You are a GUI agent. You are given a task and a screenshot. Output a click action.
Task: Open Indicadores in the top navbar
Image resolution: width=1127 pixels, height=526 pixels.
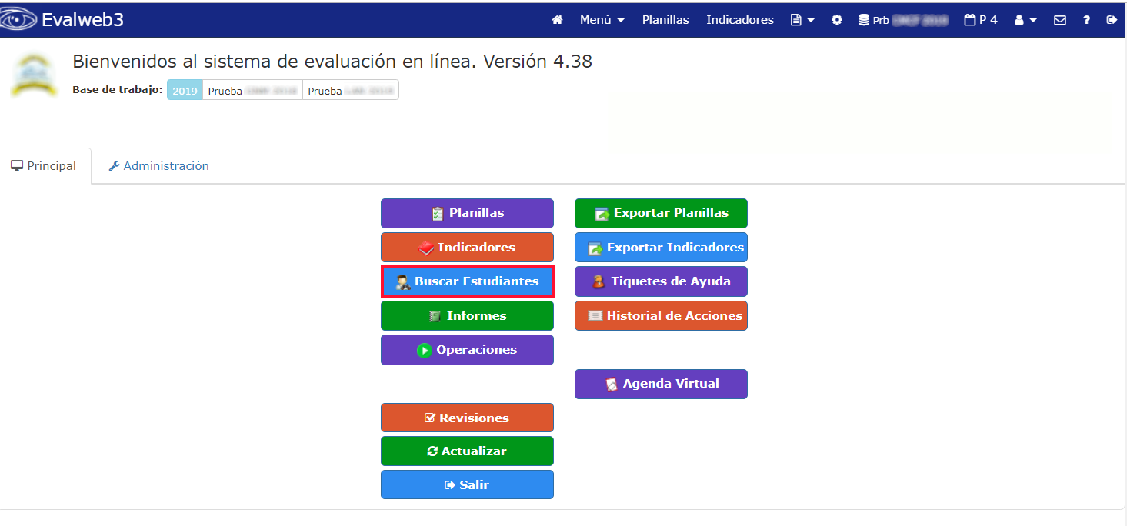tap(740, 20)
